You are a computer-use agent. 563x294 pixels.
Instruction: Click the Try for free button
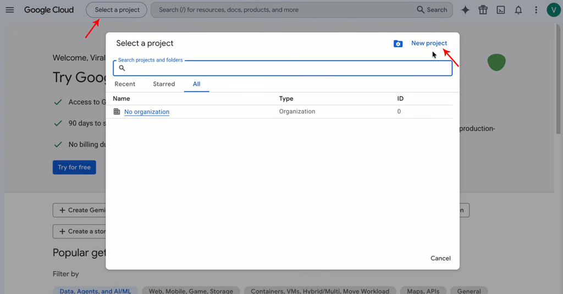point(74,167)
